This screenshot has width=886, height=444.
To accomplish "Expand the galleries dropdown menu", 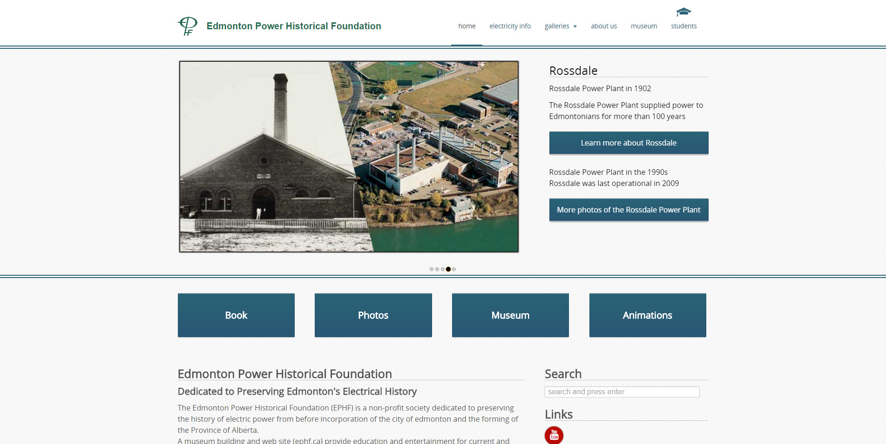I will tap(561, 26).
